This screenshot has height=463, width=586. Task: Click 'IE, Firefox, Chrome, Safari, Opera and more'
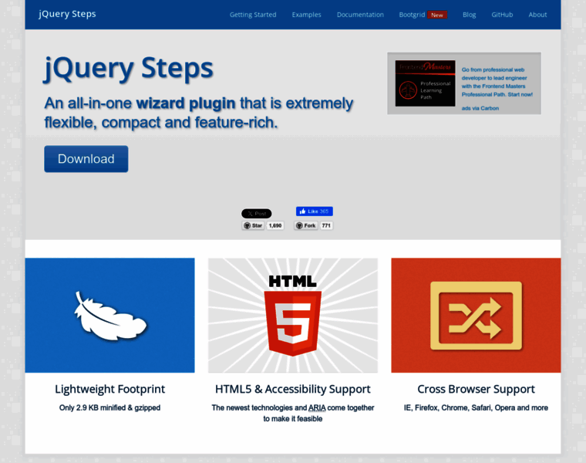477,407
